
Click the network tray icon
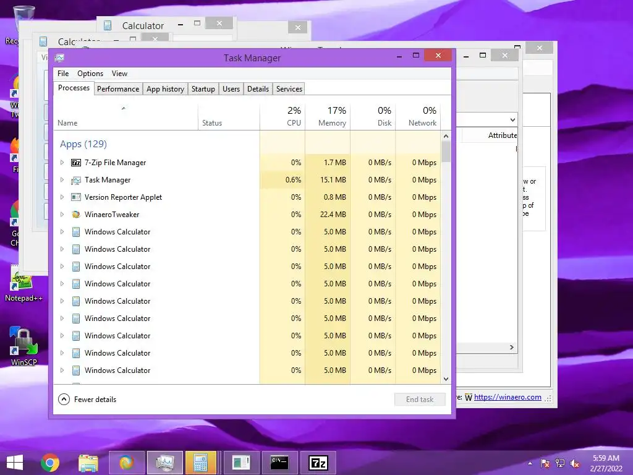point(560,463)
